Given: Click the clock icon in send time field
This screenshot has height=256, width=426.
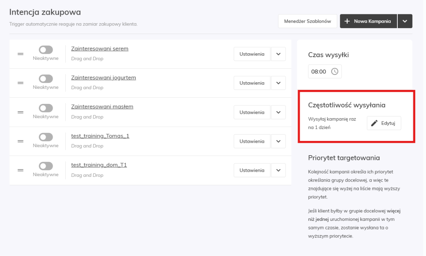Looking at the screenshot, I should pos(335,71).
